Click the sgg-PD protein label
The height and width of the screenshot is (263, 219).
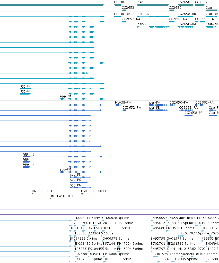(x=28, y=165)
